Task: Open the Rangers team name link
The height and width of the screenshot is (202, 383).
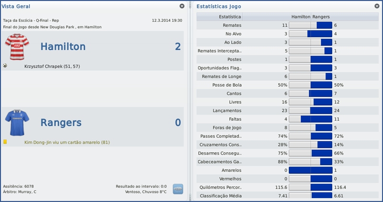Action: 61,123
